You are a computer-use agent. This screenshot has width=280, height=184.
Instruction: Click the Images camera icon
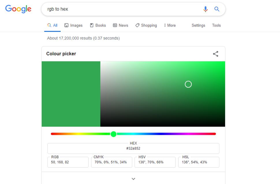66,25
